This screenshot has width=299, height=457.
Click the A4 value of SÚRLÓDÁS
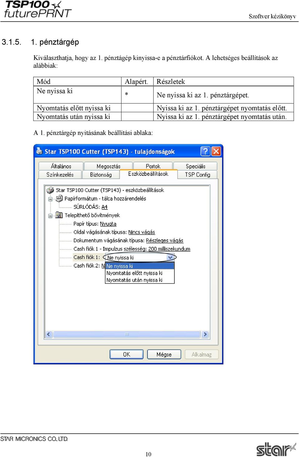[x=104, y=207]
